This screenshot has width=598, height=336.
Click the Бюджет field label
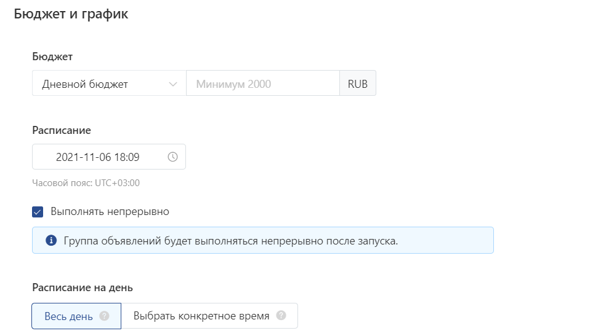point(52,57)
